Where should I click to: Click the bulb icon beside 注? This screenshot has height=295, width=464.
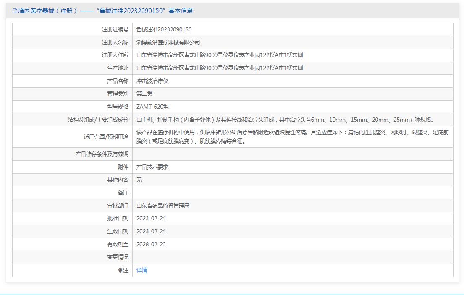tap(121, 271)
